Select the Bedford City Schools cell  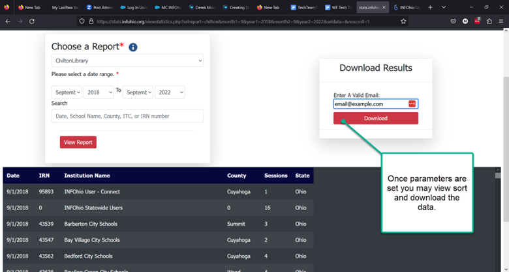pyautogui.click(x=88, y=256)
